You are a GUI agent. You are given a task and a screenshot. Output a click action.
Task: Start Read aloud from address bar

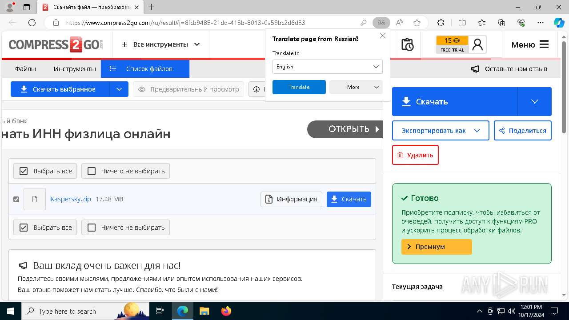click(x=399, y=23)
